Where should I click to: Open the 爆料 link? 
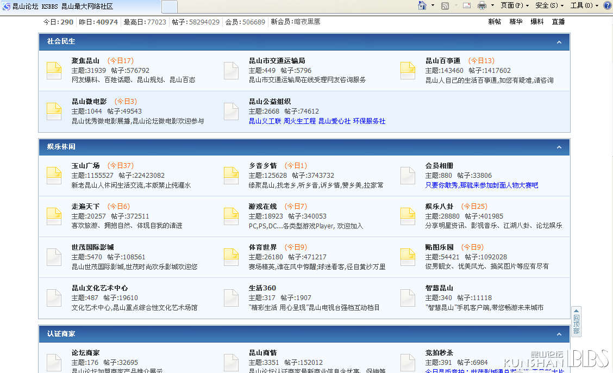[x=537, y=22]
